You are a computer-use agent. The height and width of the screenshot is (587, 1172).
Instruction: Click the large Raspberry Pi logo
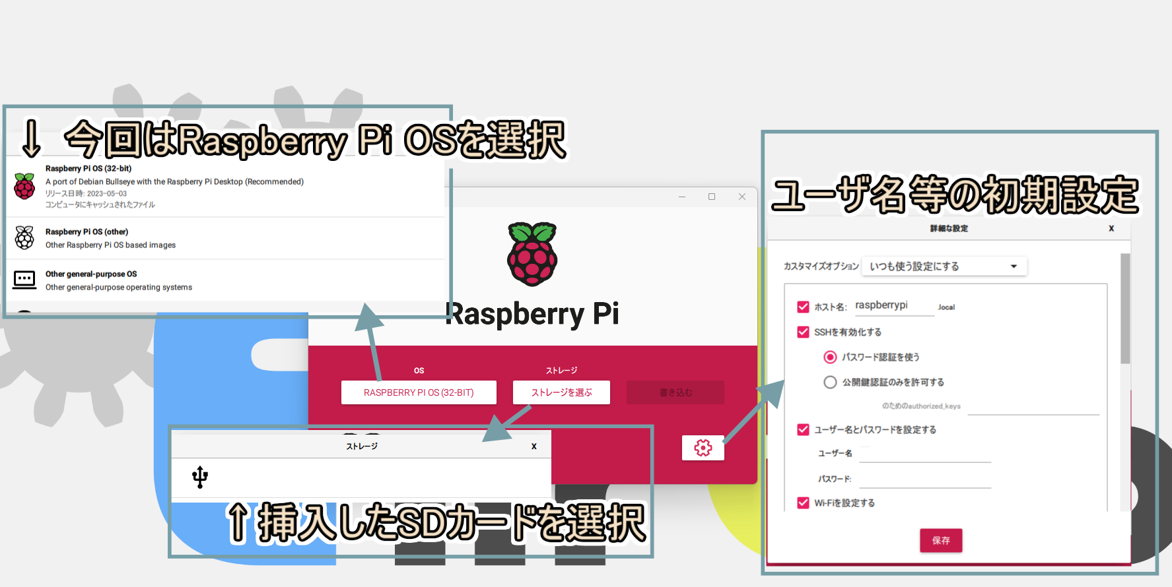click(x=532, y=255)
